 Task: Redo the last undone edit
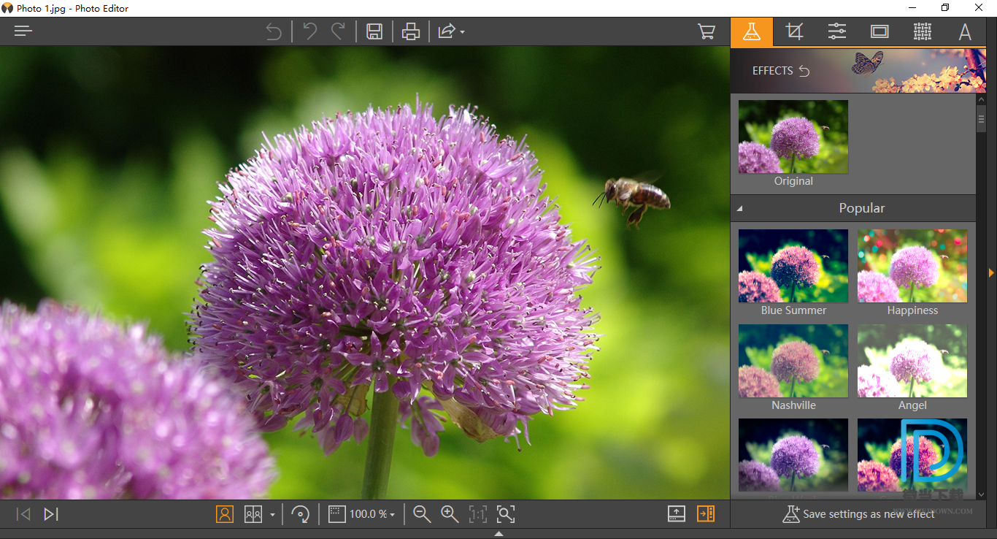click(x=338, y=31)
